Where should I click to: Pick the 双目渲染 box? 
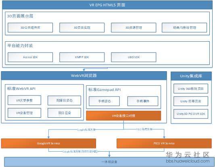click(64, 113)
